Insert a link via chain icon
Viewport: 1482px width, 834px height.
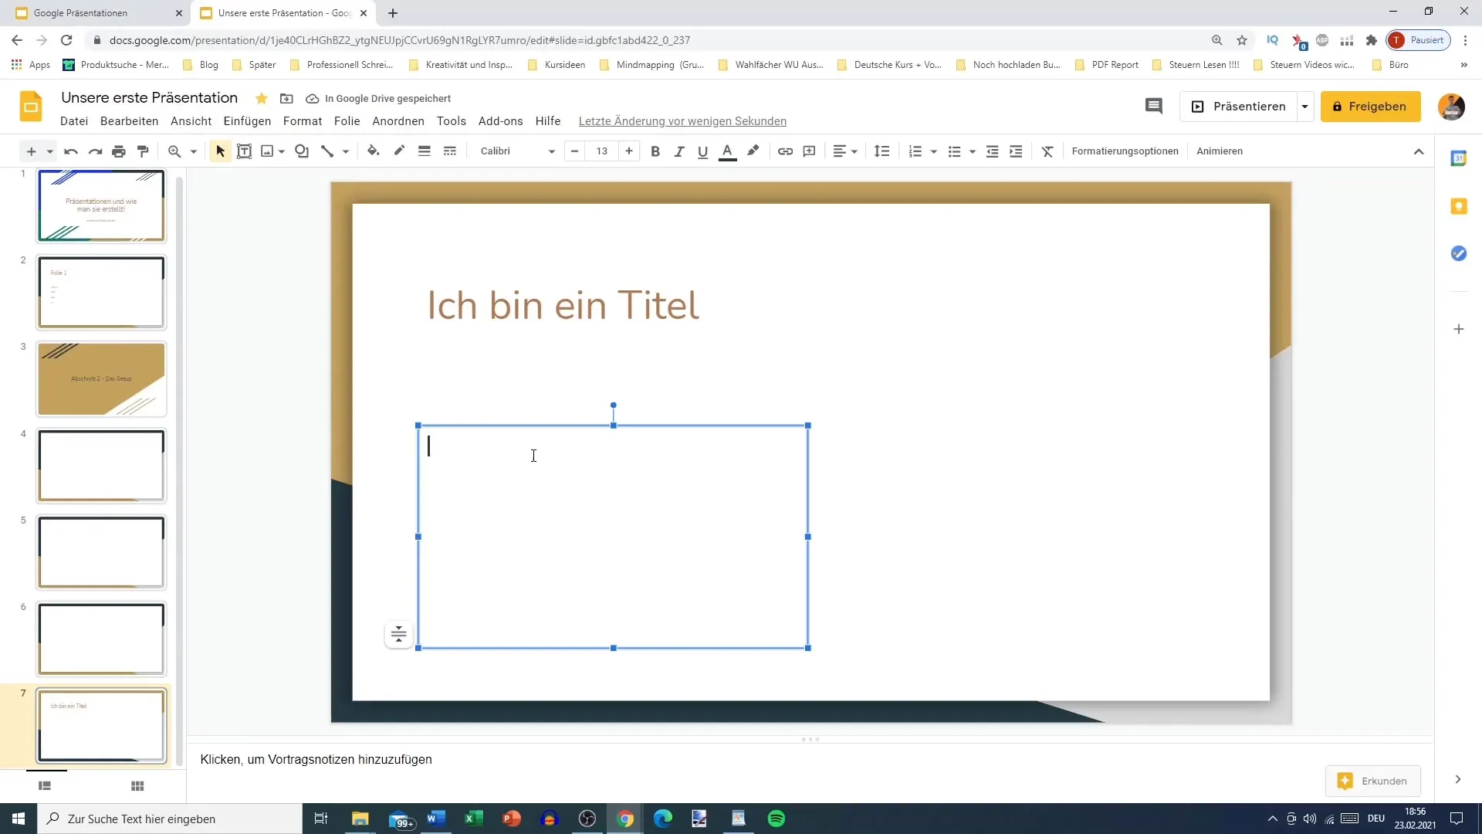click(785, 151)
